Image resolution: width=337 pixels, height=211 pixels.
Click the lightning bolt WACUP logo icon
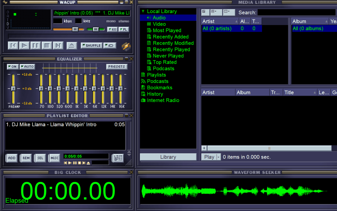[126, 46]
